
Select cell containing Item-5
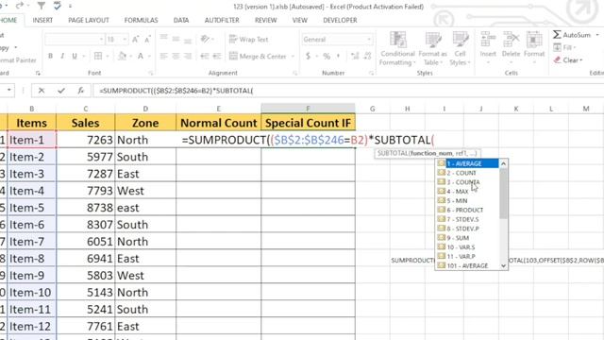pos(31,208)
